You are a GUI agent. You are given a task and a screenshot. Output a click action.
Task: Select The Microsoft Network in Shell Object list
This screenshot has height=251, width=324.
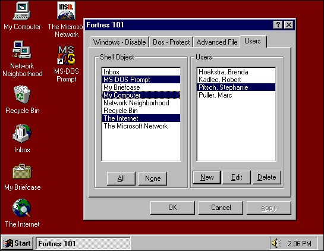tap(141, 126)
